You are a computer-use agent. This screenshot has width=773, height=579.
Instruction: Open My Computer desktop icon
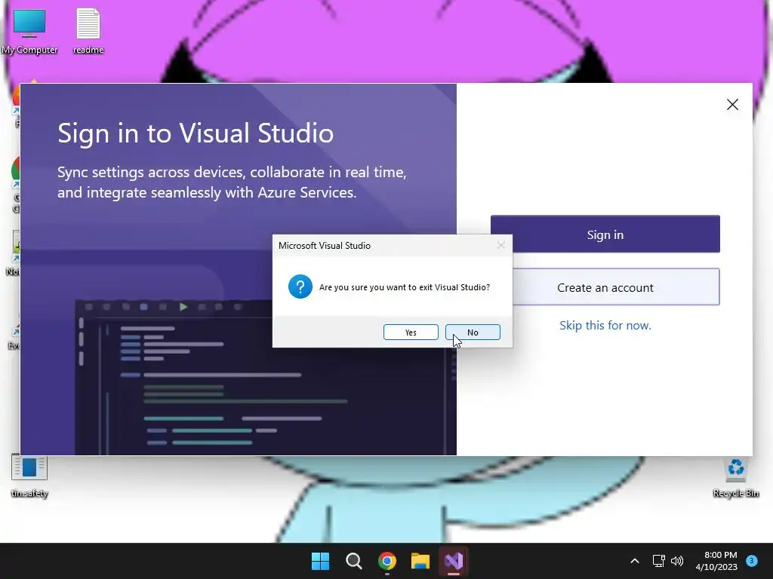tap(29, 32)
